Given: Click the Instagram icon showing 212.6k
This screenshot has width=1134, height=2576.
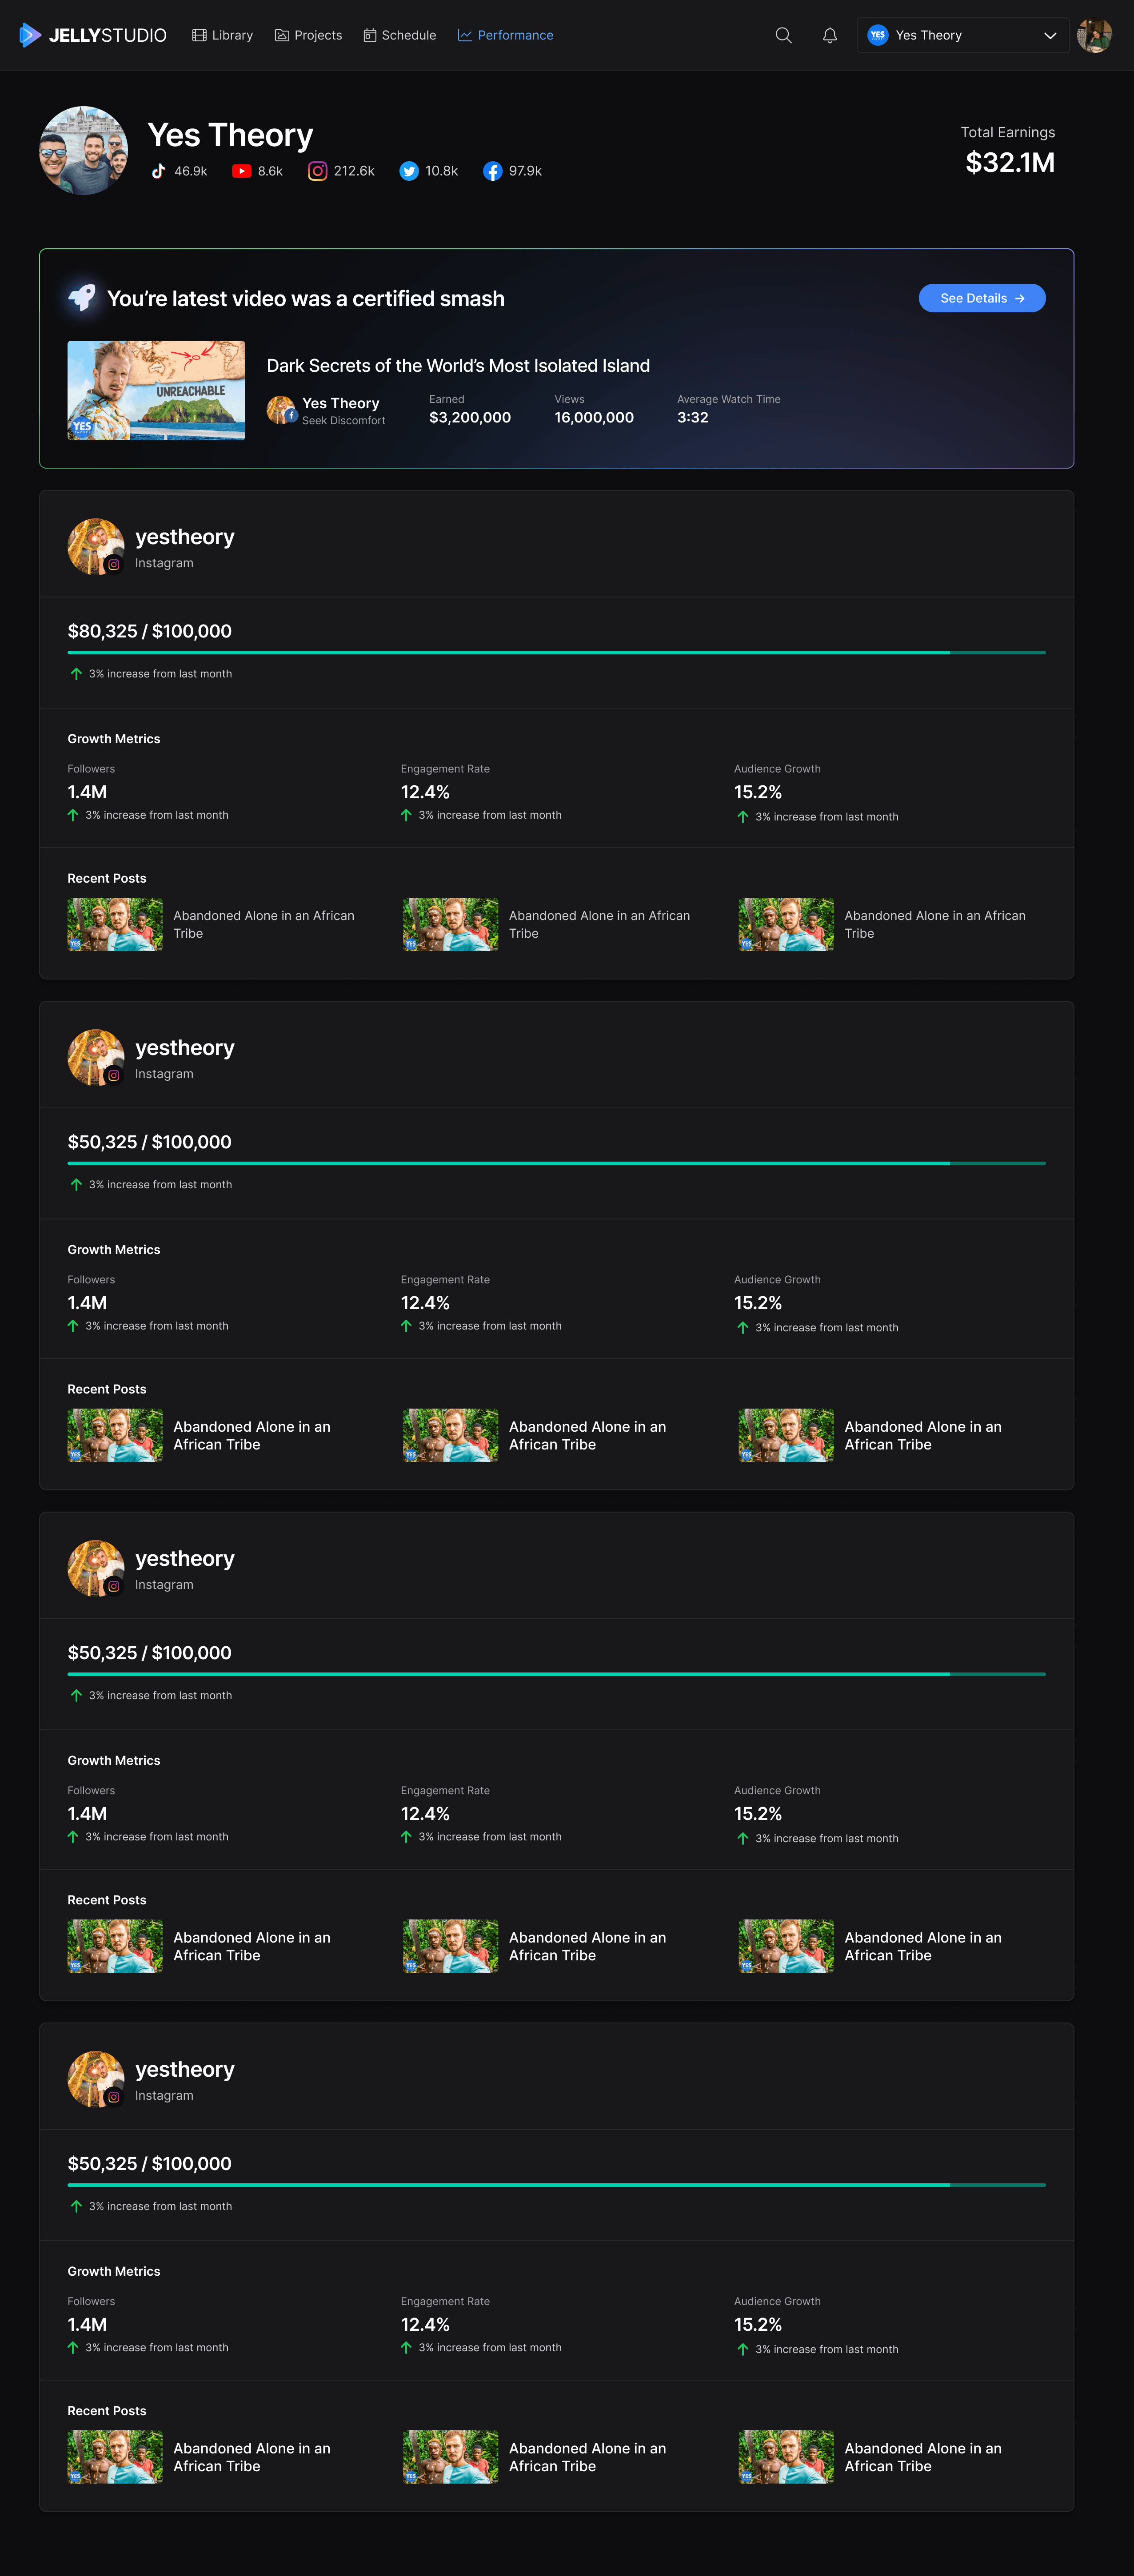Looking at the screenshot, I should tap(317, 171).
